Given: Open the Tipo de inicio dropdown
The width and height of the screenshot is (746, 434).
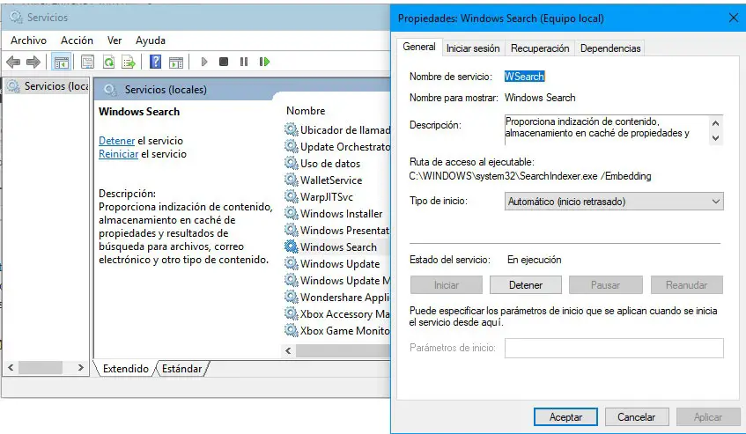Looking at the screenshot, I should point(614,201).
